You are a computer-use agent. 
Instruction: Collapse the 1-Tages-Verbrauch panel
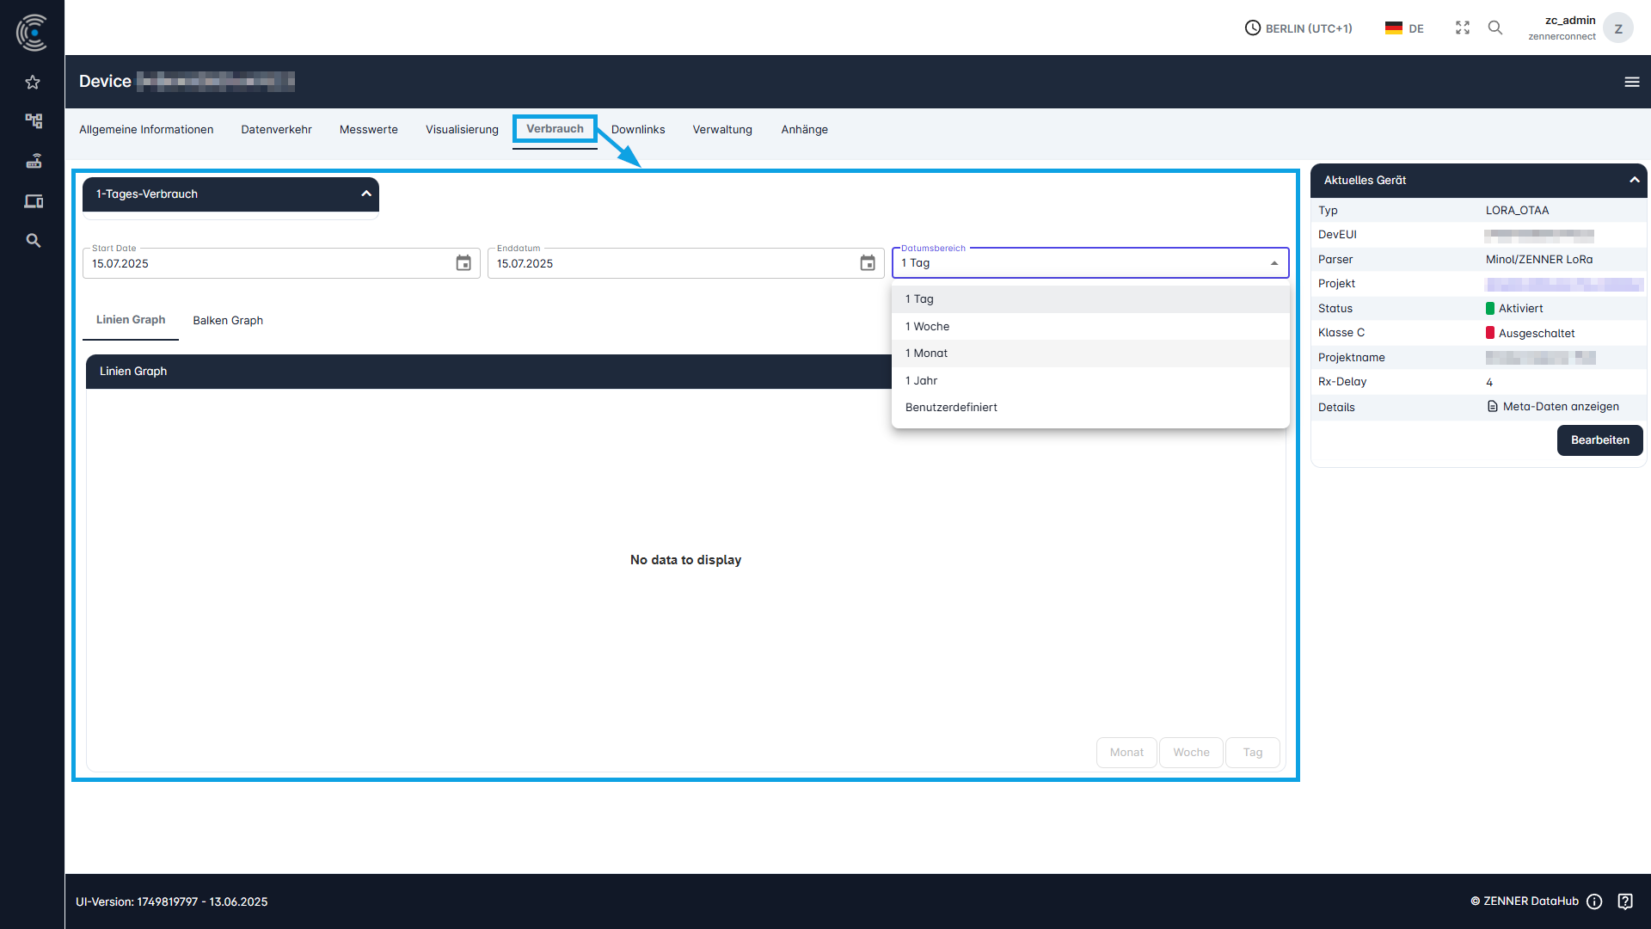click(x=366, y=194)
